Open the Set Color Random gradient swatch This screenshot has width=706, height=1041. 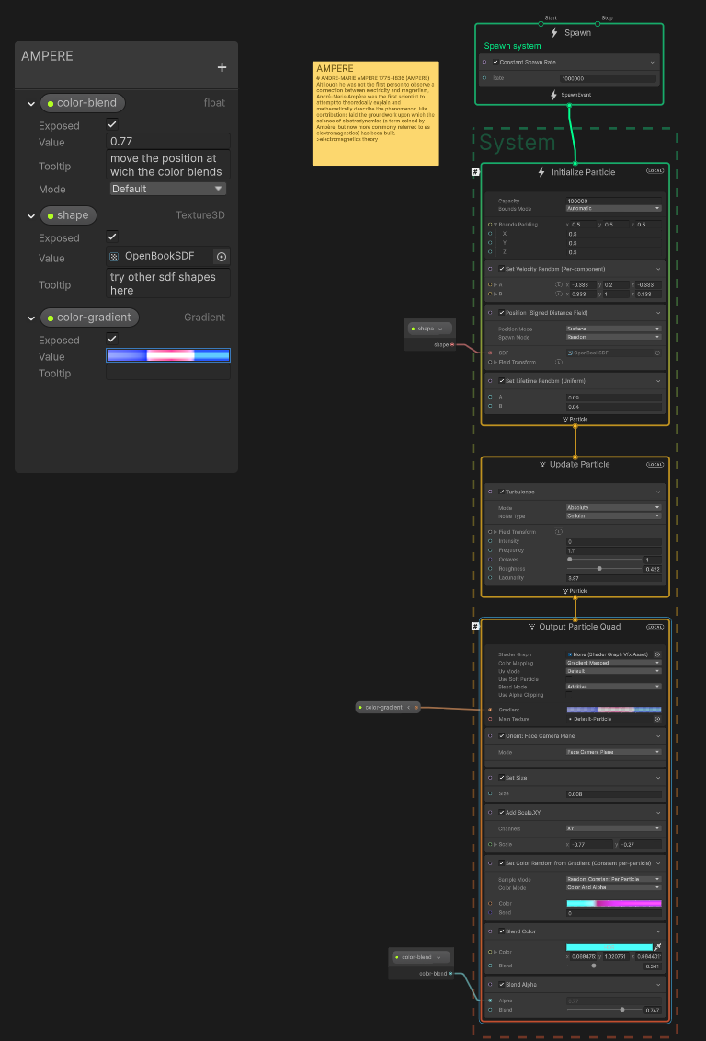614,903
